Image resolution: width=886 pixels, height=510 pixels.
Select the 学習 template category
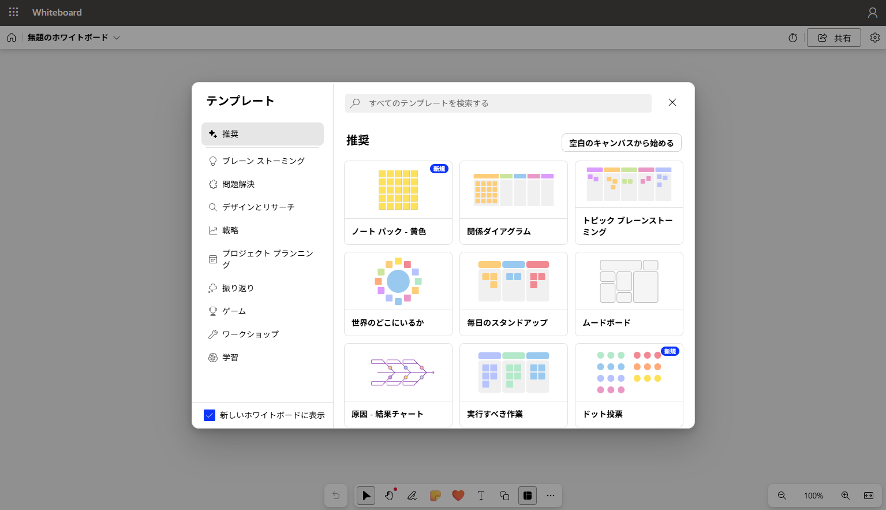coord(230,357)
